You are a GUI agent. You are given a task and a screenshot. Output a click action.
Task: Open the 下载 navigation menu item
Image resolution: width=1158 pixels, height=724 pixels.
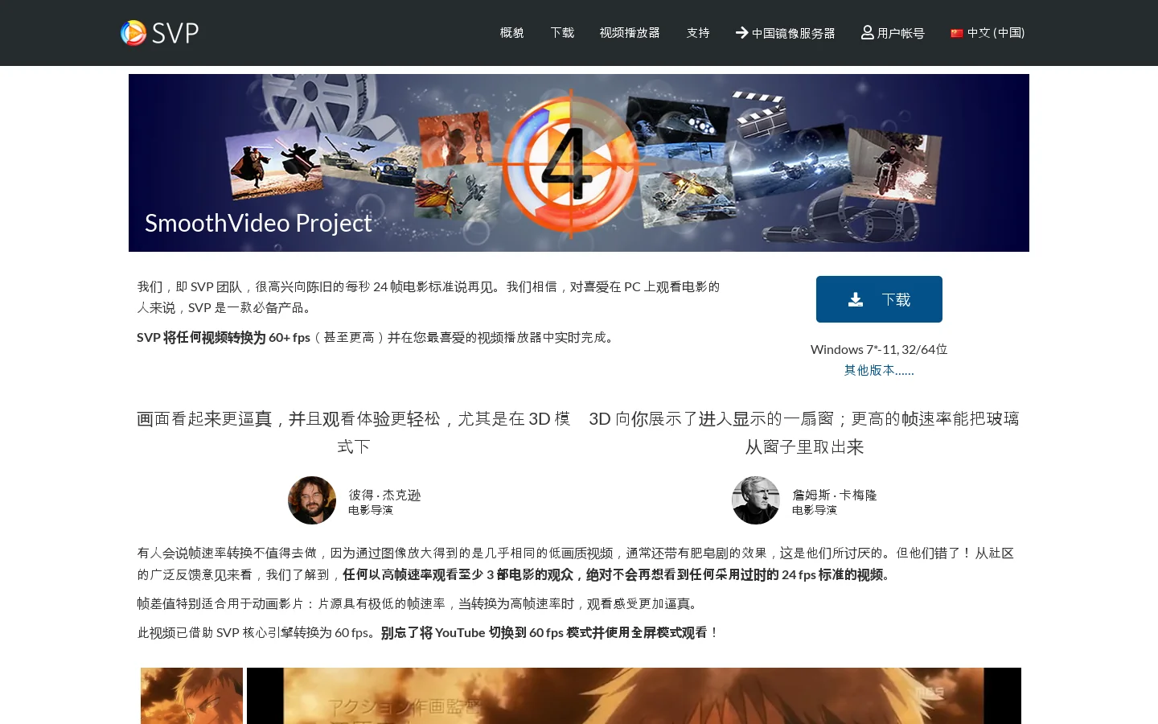point(562,33)
